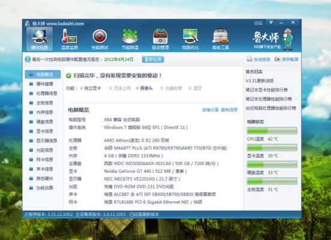Open the V3.31更新说明 log entry
Screen dimensions: 331x240
click(x=260, y=81)
